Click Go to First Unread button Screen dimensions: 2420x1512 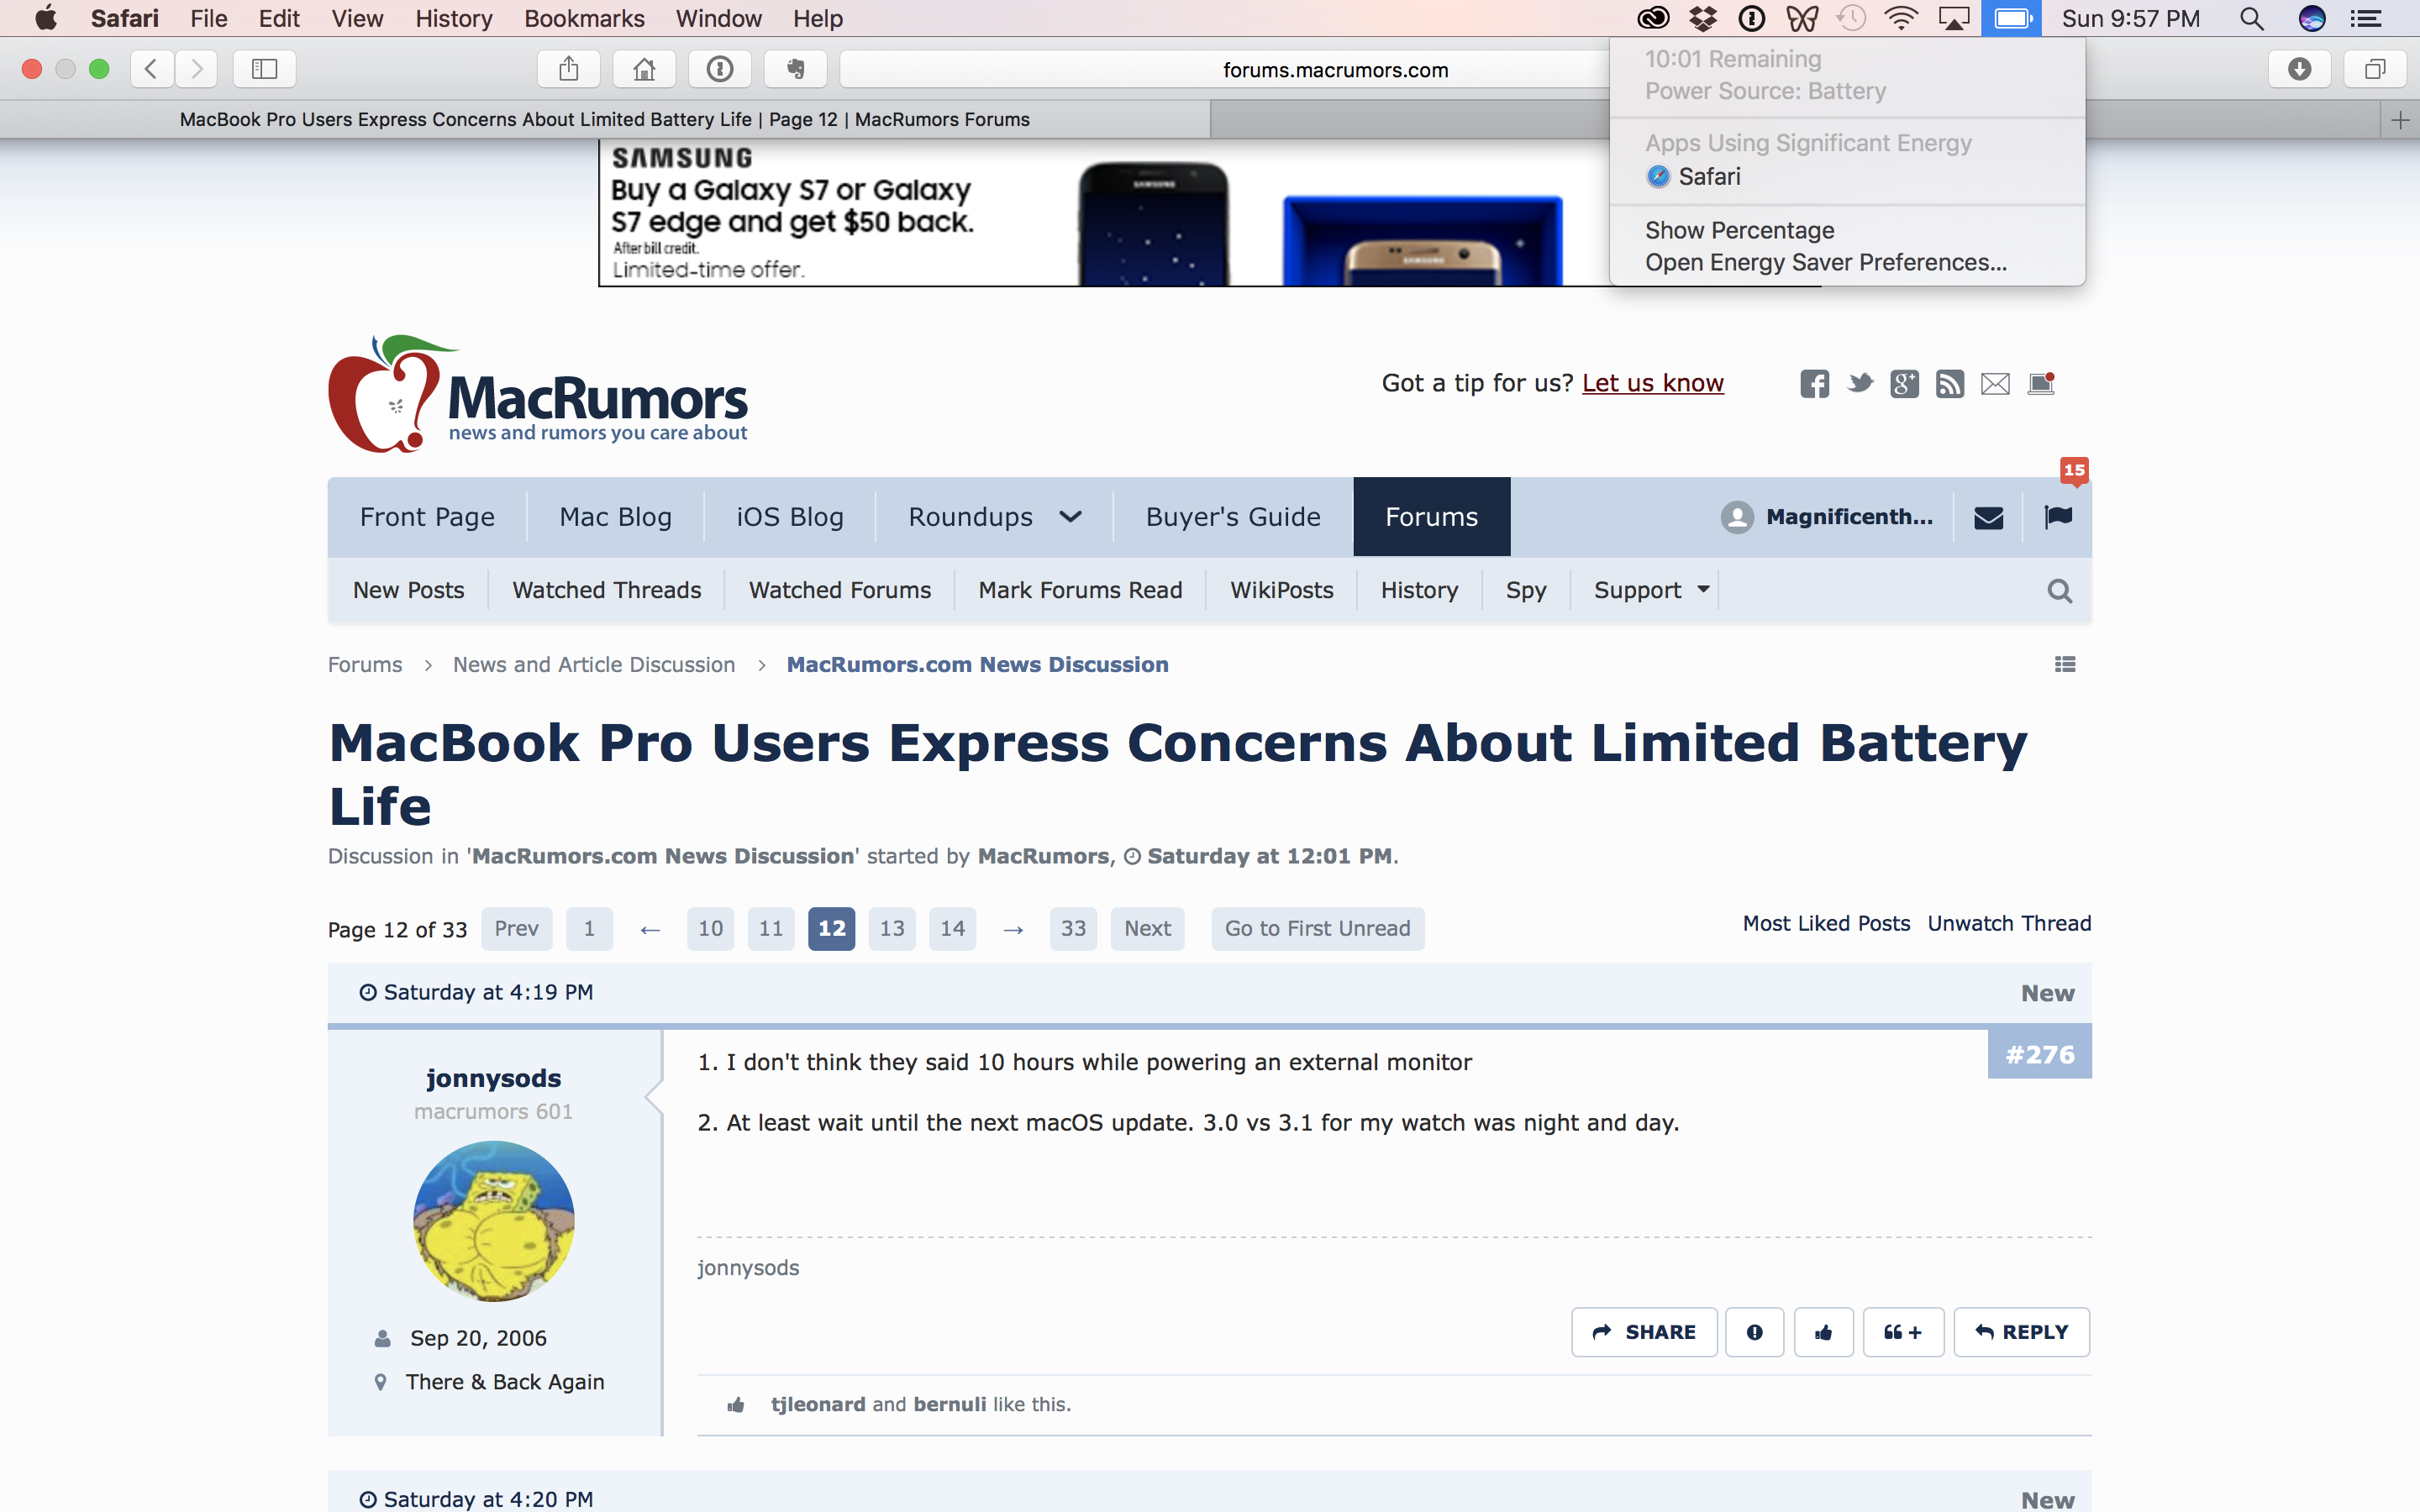coord(1317,928)
